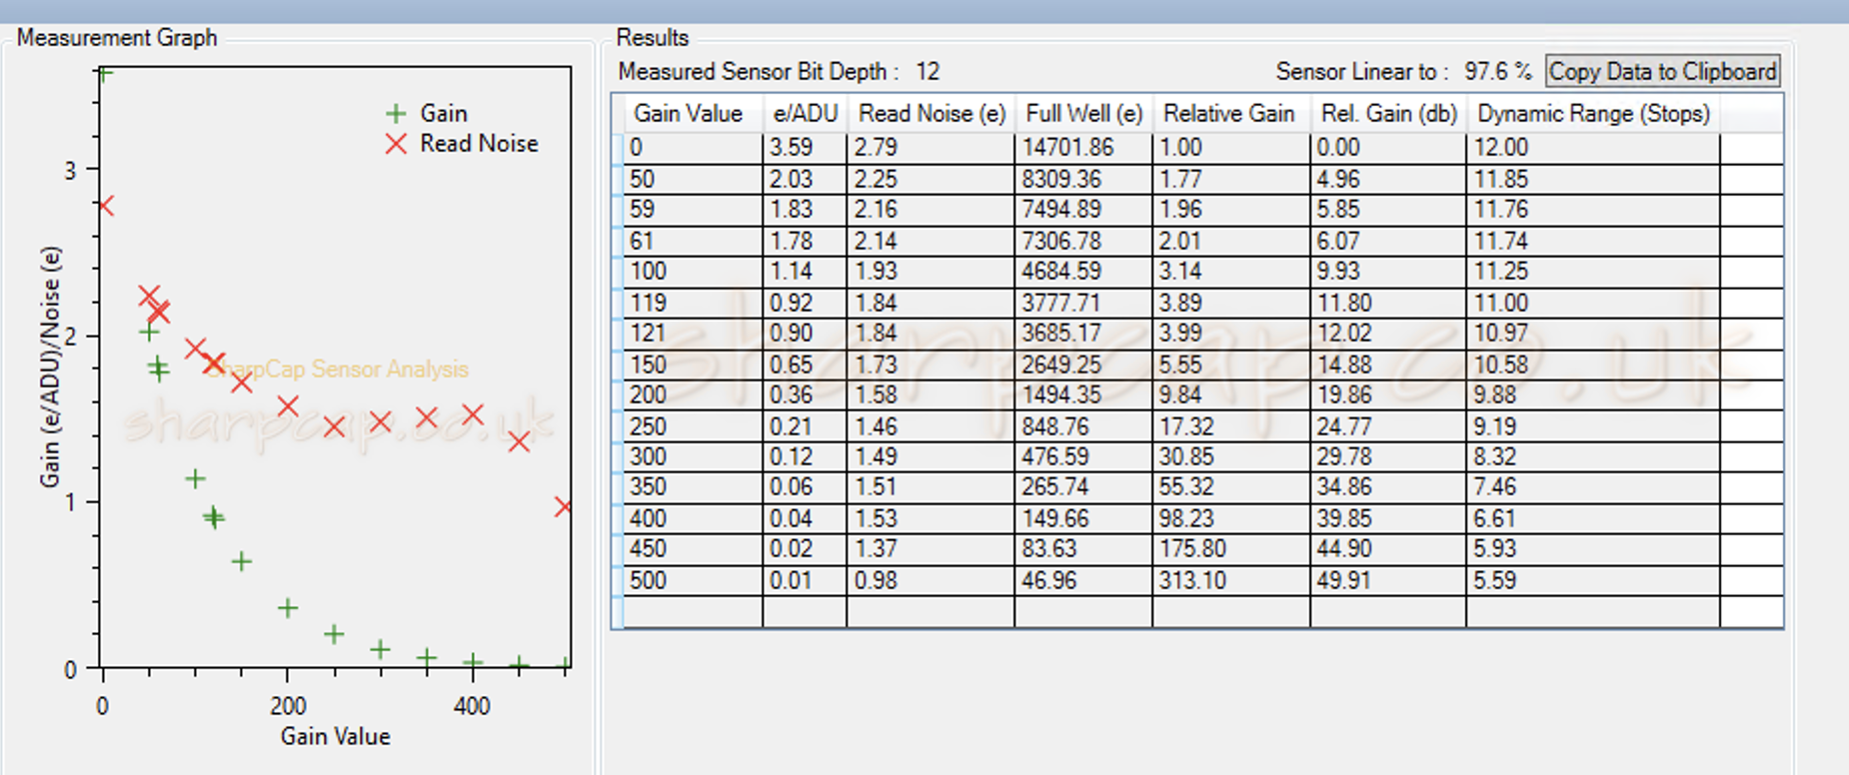Click relative gain cell 17.32

pos(1231,427)
